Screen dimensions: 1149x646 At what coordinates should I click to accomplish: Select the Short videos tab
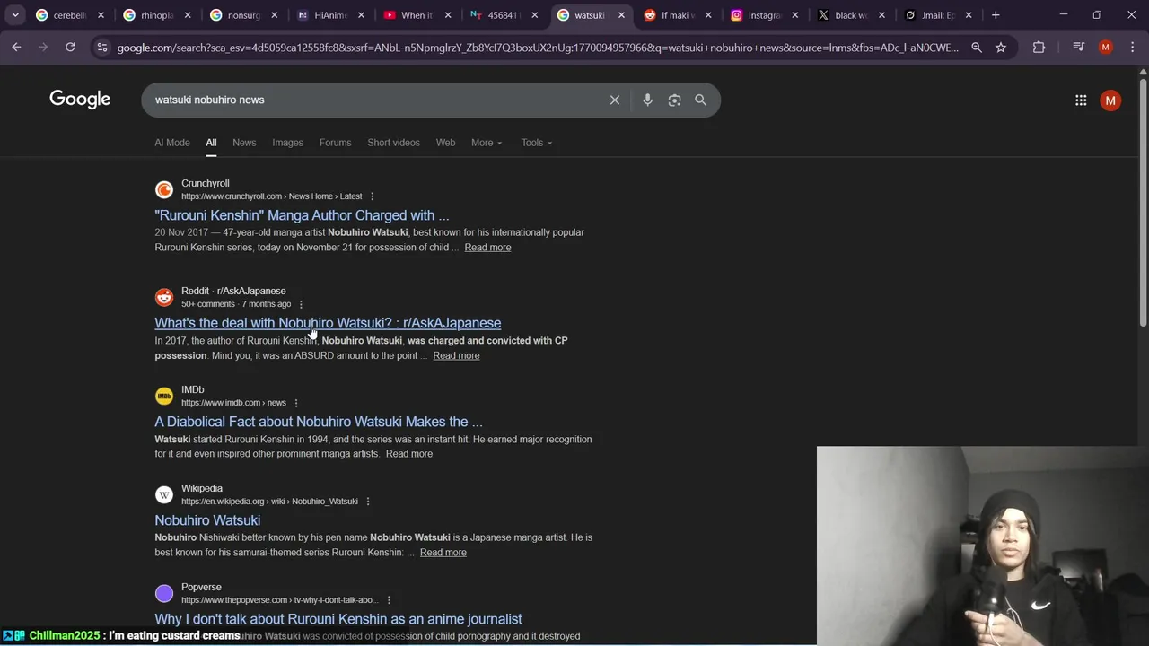pyautogui.click(x=393, y=143)
